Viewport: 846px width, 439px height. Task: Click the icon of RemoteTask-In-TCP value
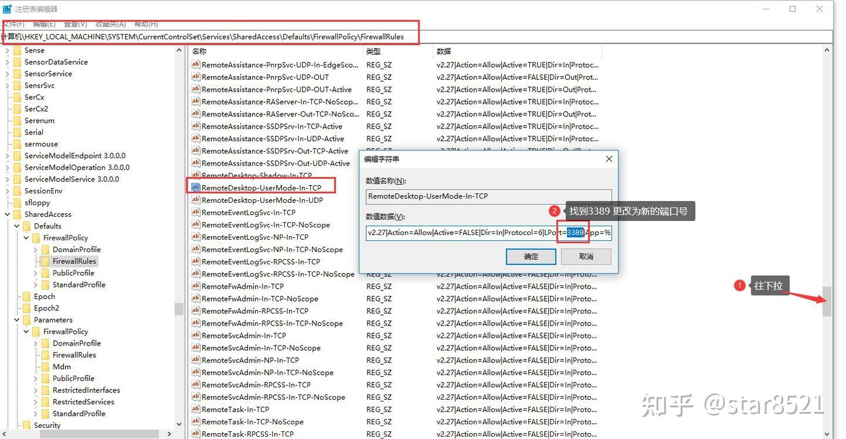pyautogui.click(x=196, y=410)
